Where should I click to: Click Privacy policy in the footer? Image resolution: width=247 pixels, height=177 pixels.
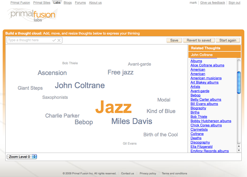pyautogui.click(x=148, y=173)
